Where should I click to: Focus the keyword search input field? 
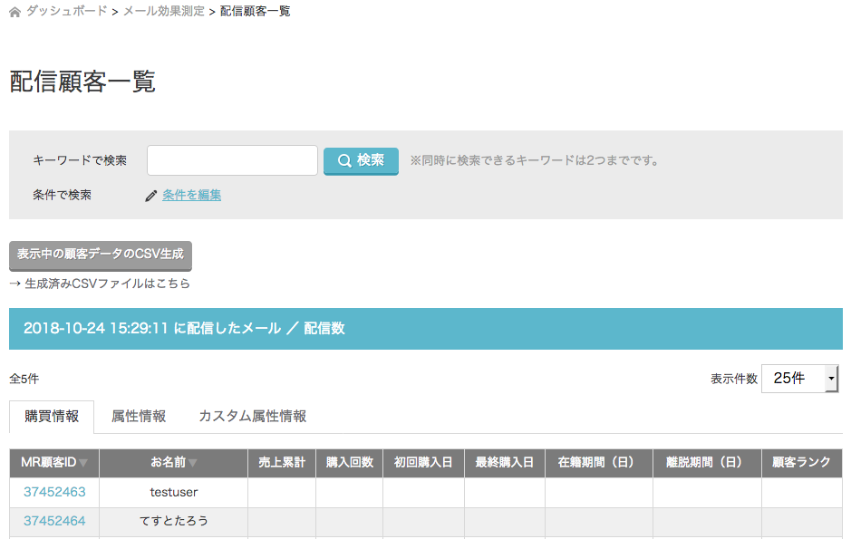[232, 160]
